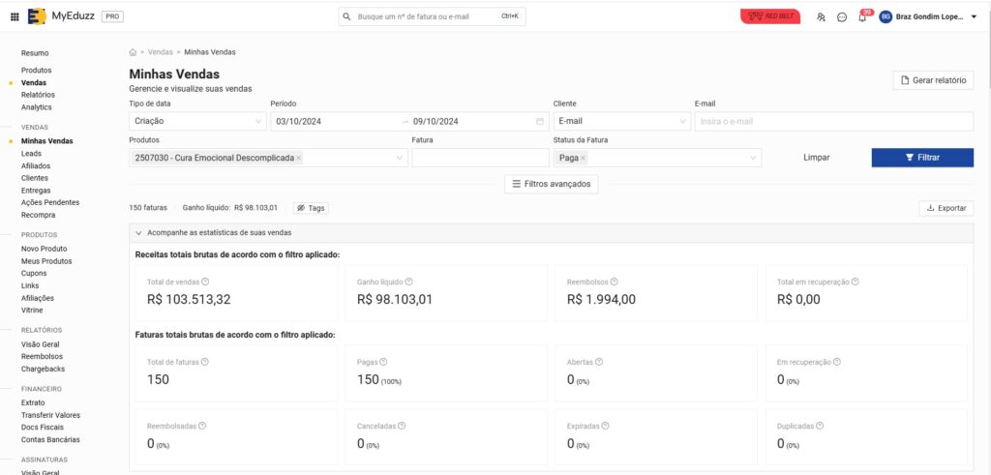Screen dimensions: 991x475
Task: Show help for Total de vendas
Action: [205, 282]
